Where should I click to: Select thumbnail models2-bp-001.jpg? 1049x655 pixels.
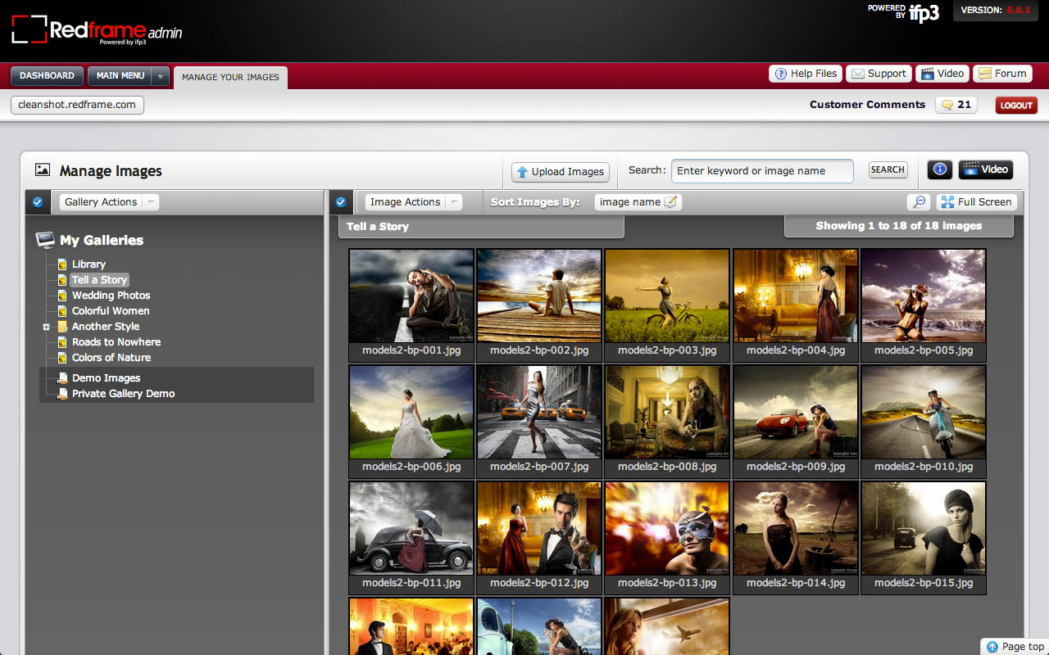411,296
